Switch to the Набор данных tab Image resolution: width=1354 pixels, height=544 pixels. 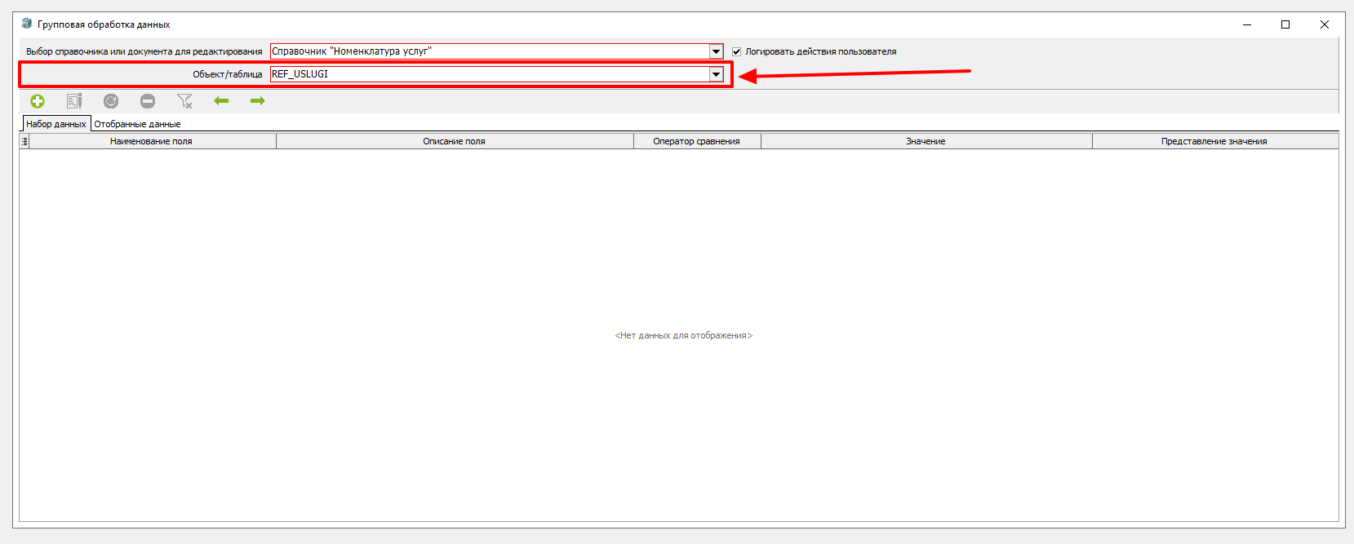point(56,124)
